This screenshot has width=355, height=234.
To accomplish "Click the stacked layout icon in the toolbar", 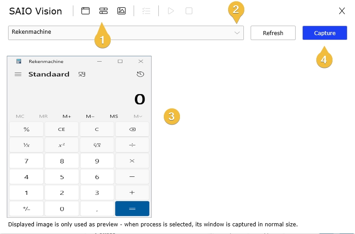I will [x=103, y=11].
